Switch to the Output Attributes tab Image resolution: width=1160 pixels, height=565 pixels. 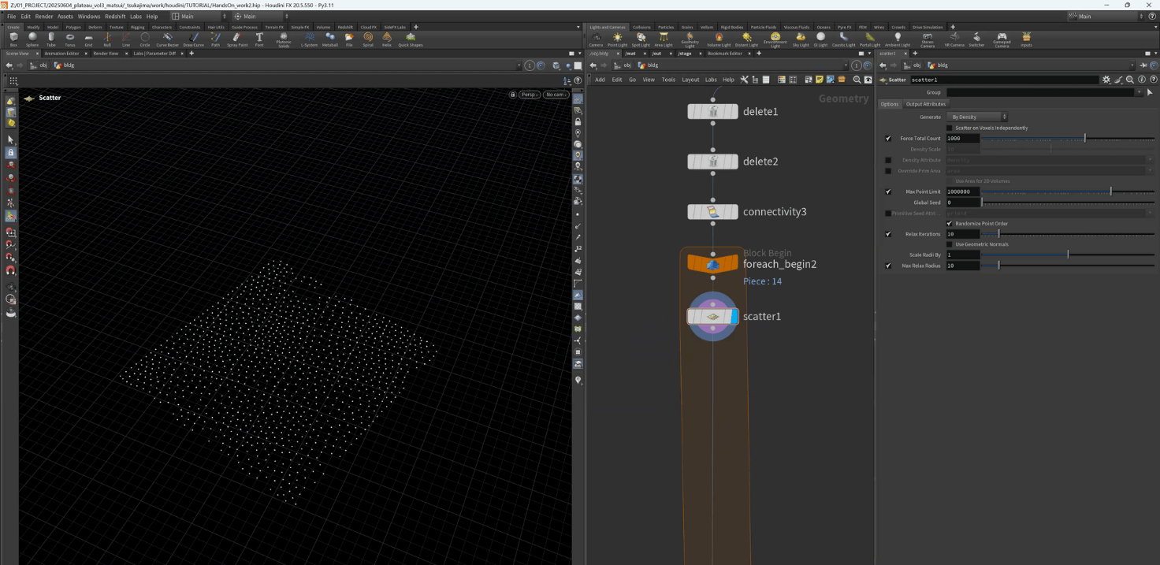click(x=925, y=104)
